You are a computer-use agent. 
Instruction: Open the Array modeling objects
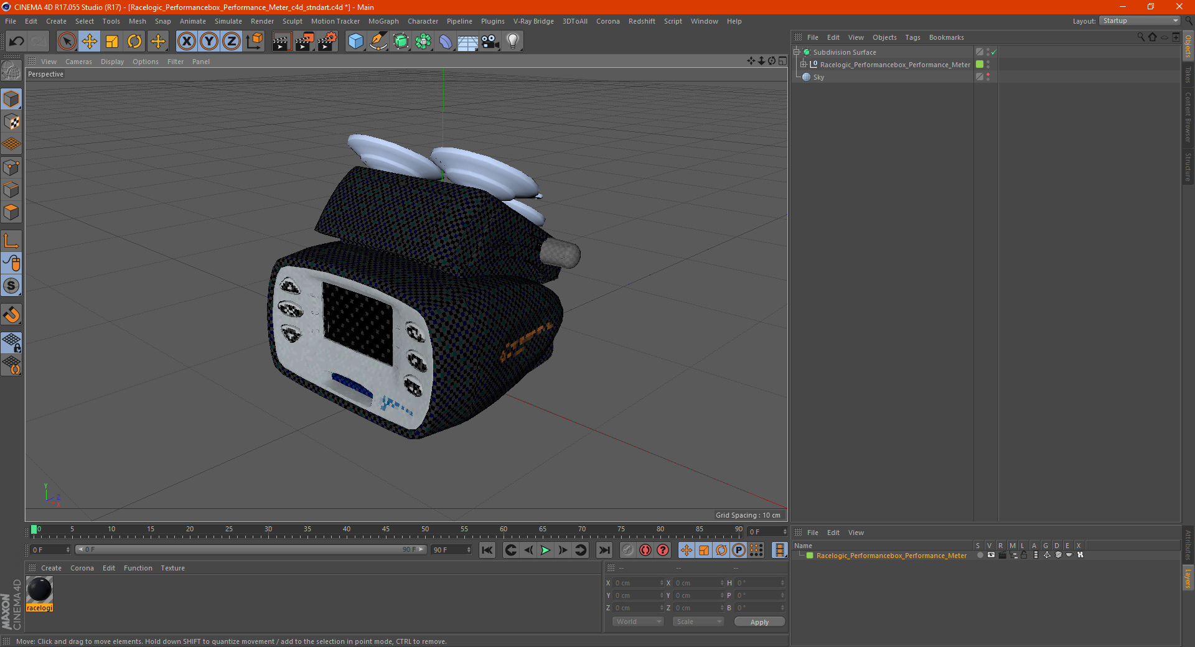click(423, 42)
